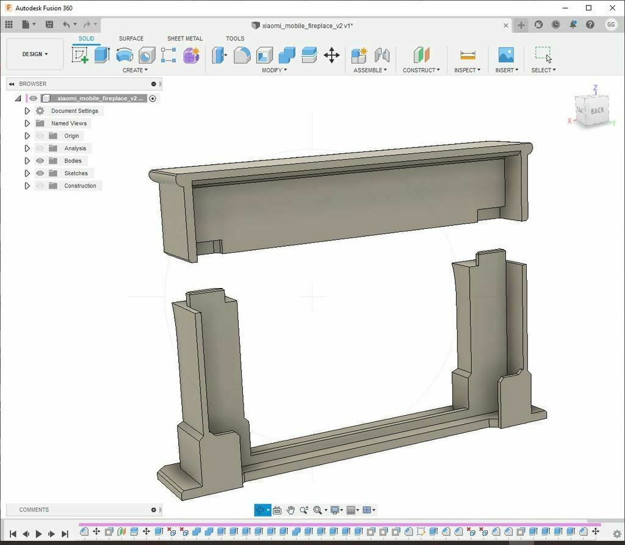Select the Look At tool

(277, 510)
